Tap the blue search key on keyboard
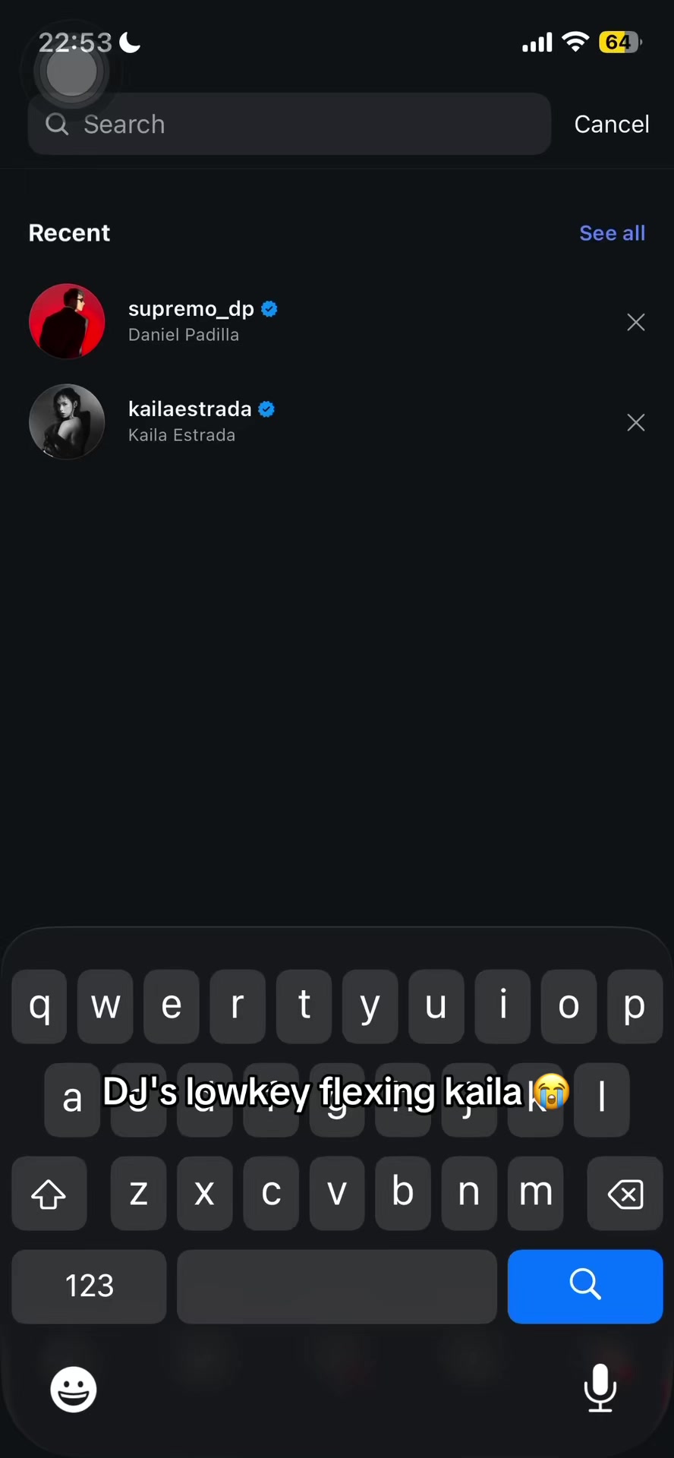 tap(585, 1286)
